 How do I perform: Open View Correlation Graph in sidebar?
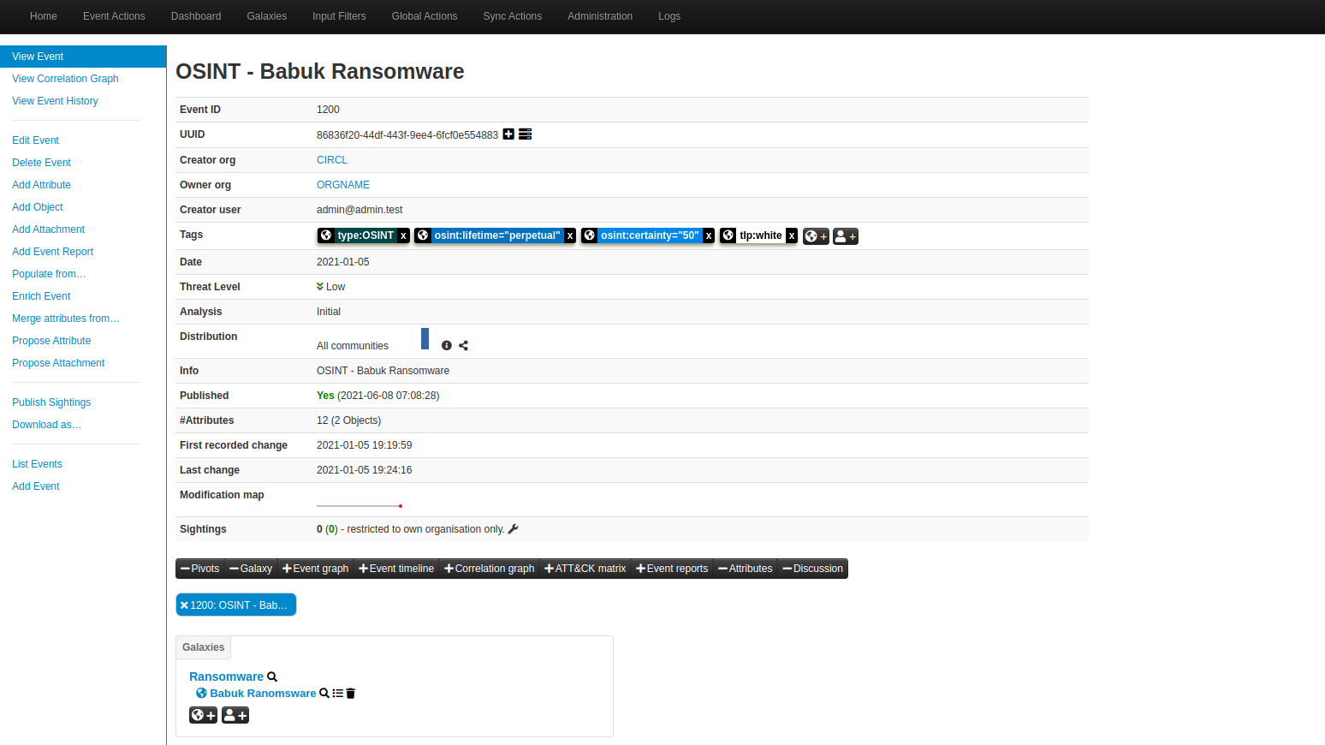65,79
